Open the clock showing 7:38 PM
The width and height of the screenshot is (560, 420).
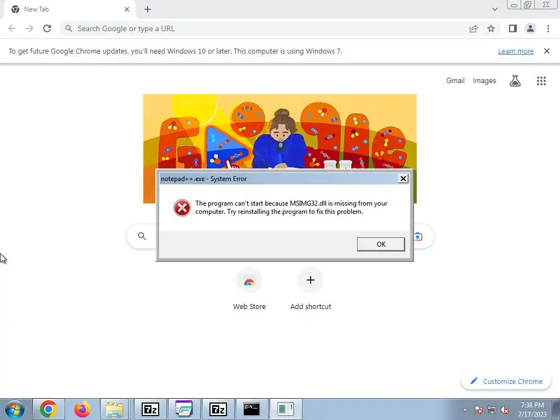[x=532, y=410]
